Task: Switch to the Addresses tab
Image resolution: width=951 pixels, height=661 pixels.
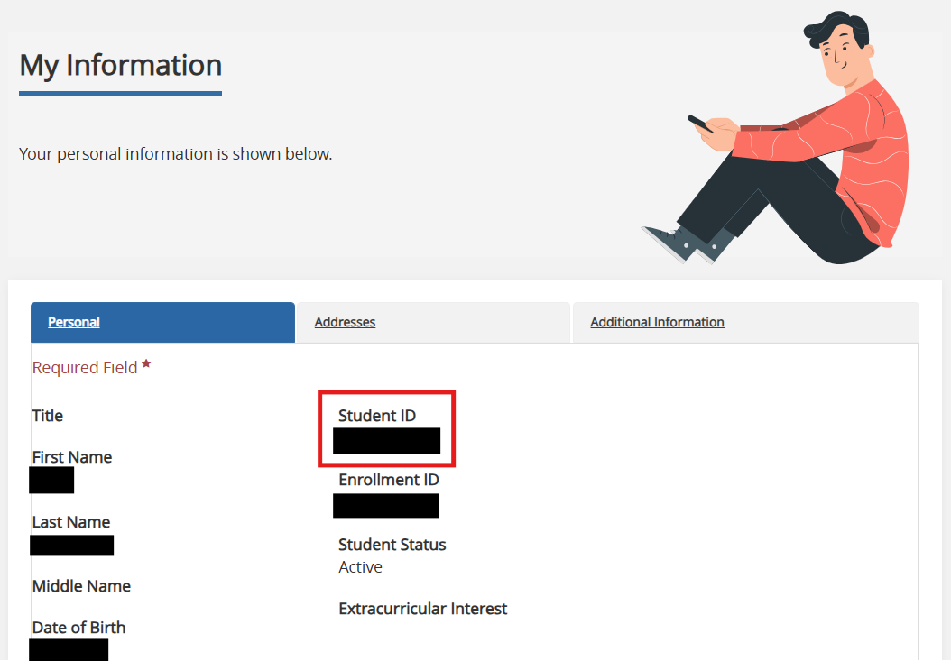Action: click(x=345, y=323)
